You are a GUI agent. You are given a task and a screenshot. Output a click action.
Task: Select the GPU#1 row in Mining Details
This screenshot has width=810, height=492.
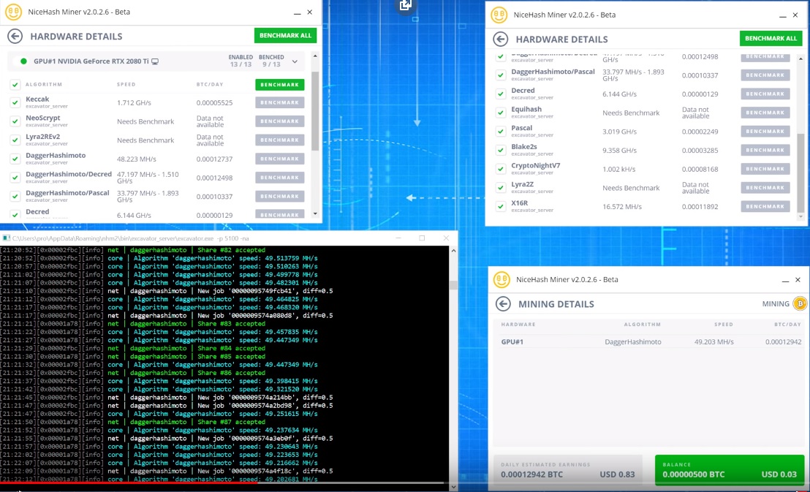pos(650,341)
